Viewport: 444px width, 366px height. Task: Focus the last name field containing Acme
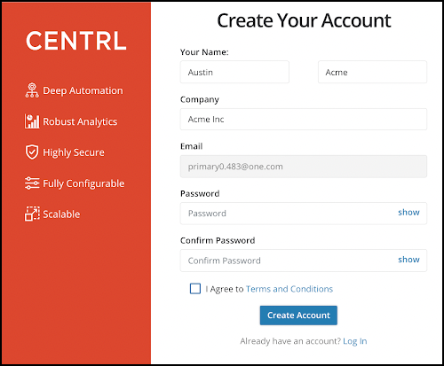(x=372, y=72)
